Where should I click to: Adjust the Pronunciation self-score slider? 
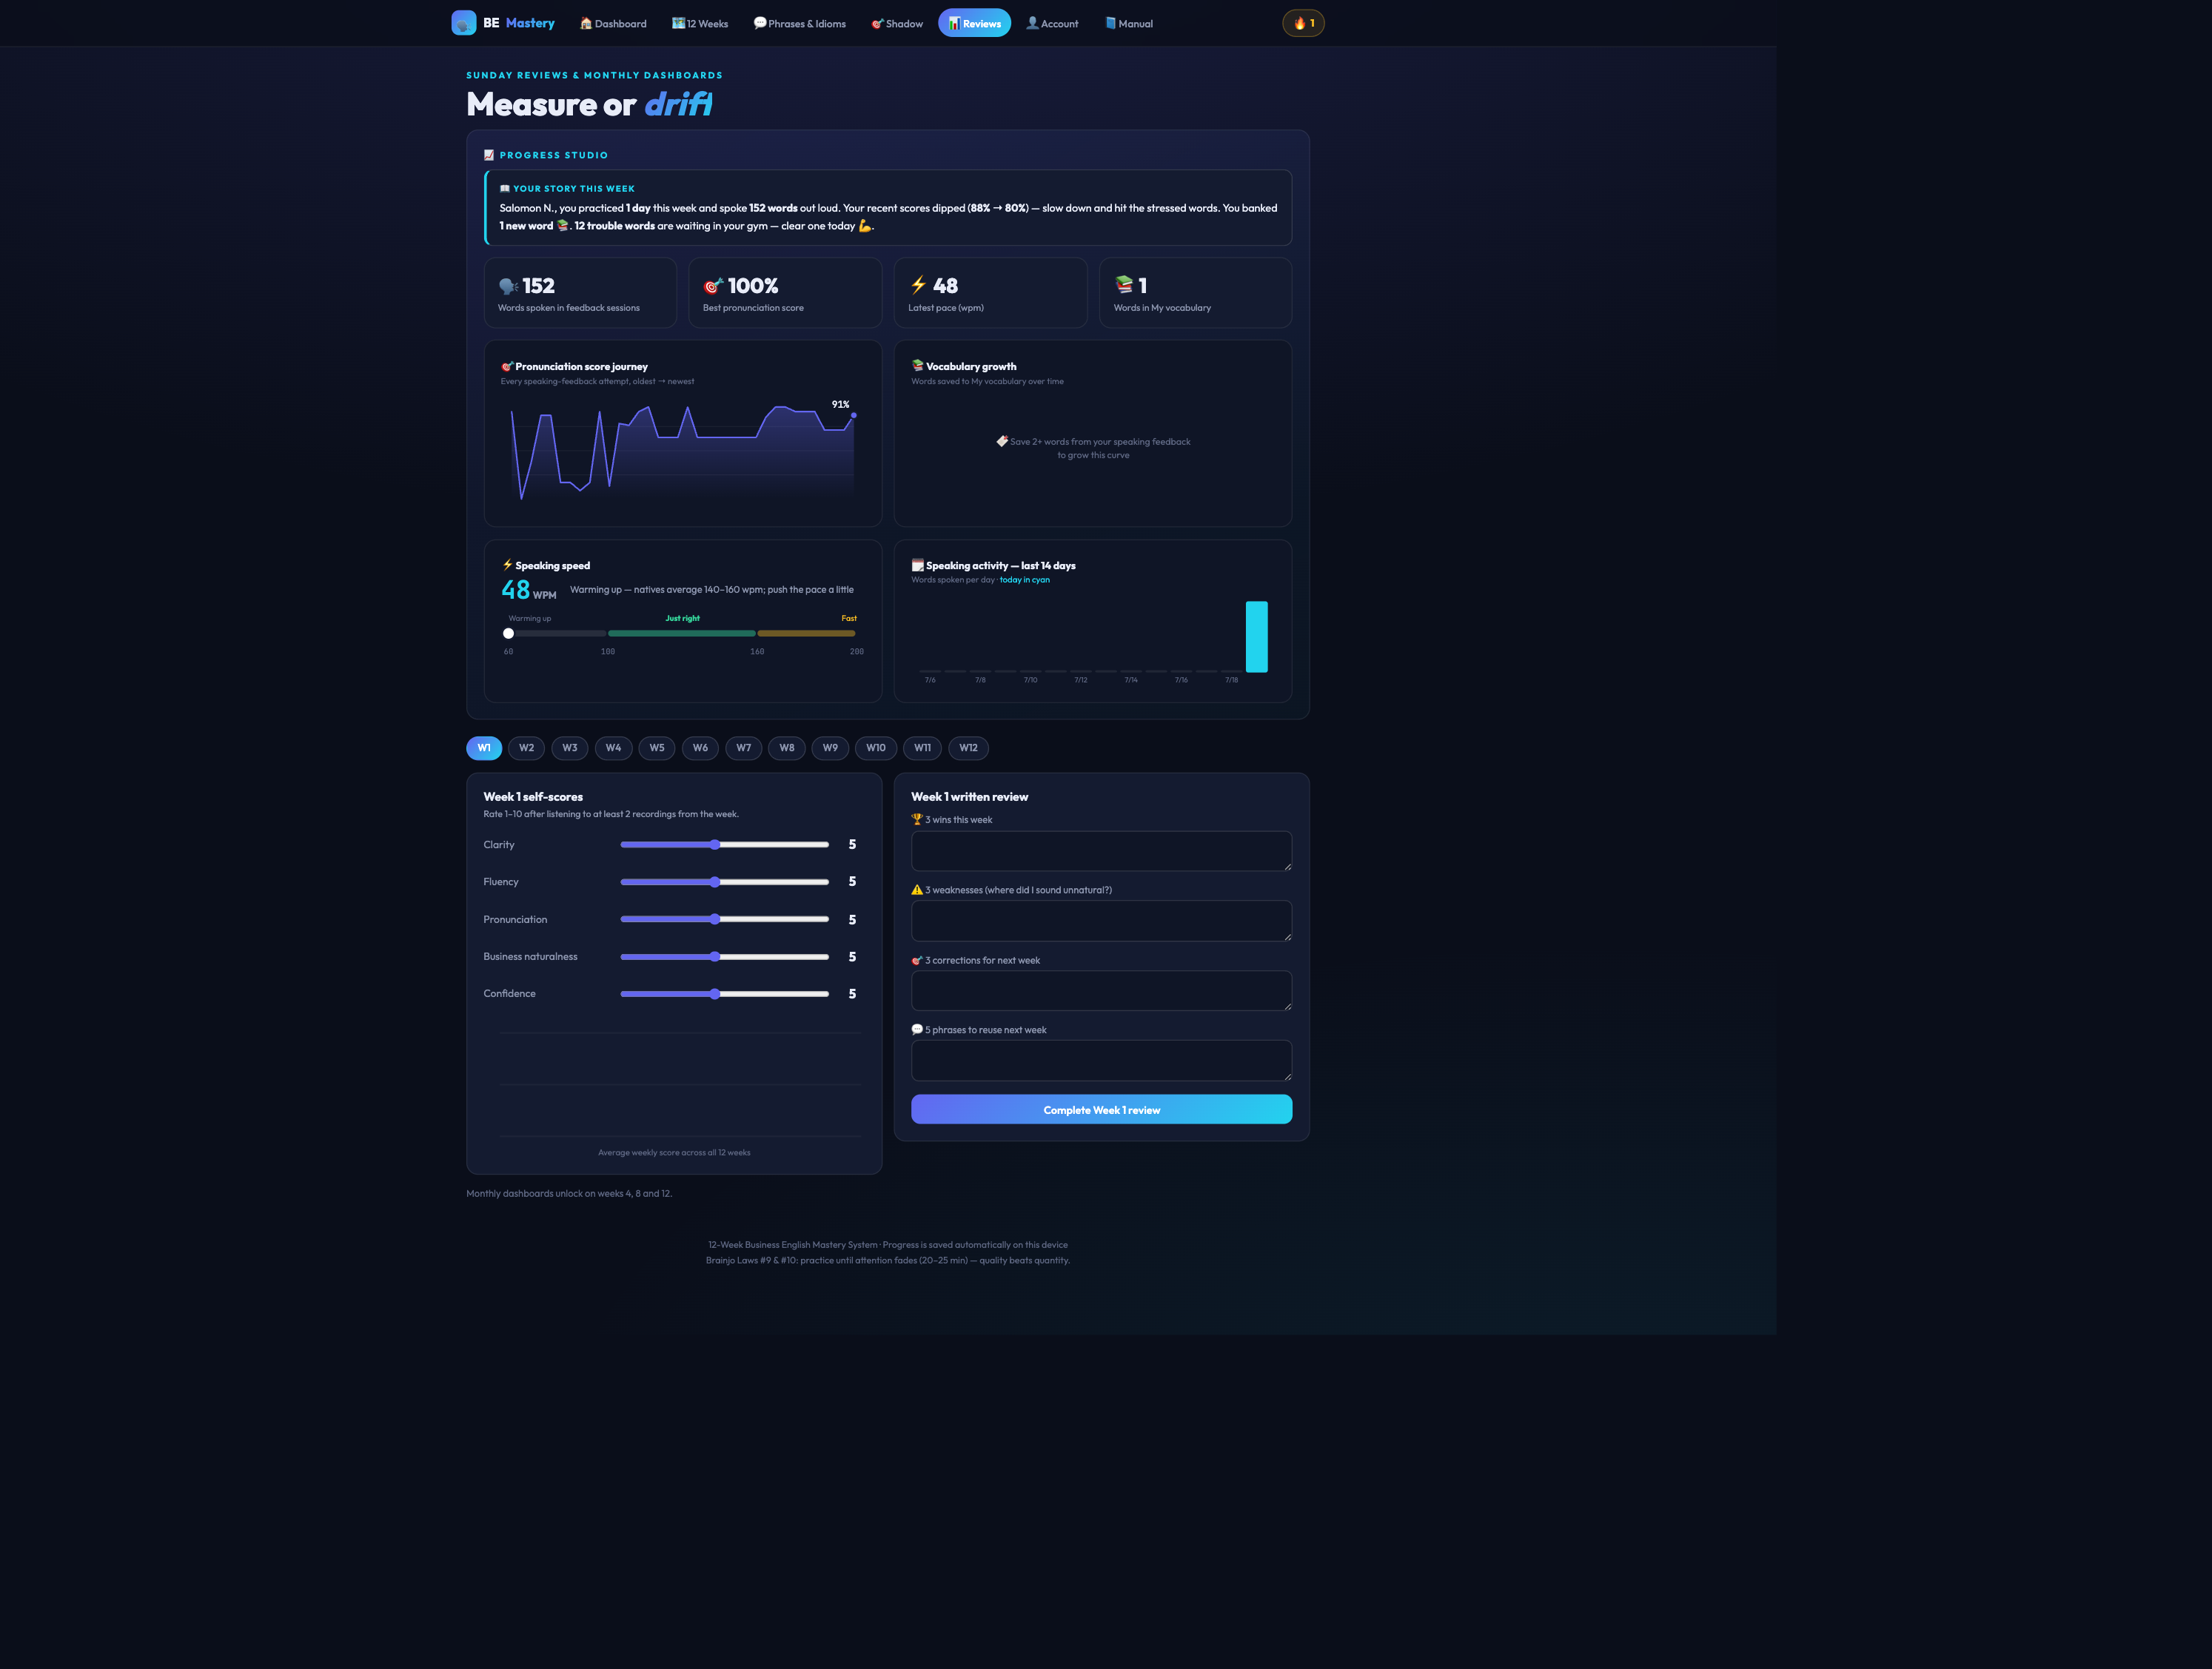click(x=725, y=919)
